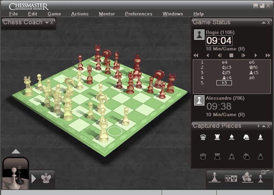The height and width of the screenshot is (195, 274).
Task: Click captured white knight icon
Action: click(x=246, y=137)
